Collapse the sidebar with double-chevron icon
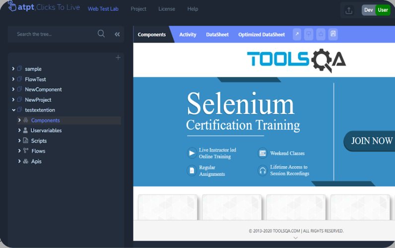Viewport: 395px width, 248px height. coord(117,34)
